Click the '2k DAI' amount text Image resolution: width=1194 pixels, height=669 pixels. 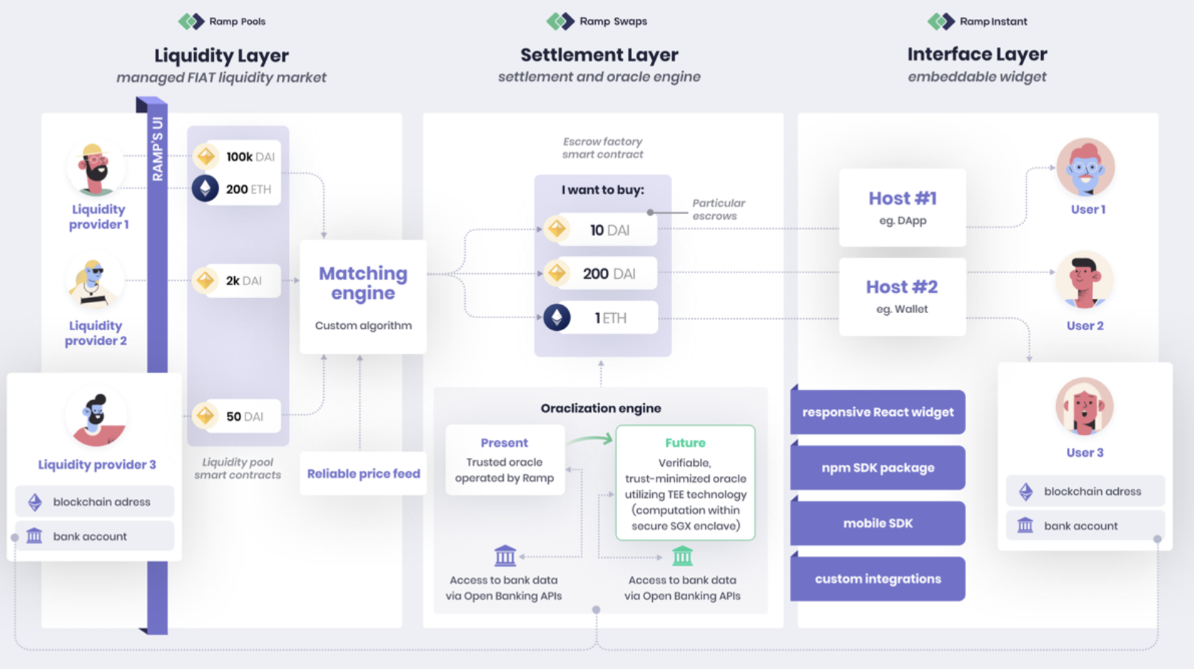[x=244, y=281]
